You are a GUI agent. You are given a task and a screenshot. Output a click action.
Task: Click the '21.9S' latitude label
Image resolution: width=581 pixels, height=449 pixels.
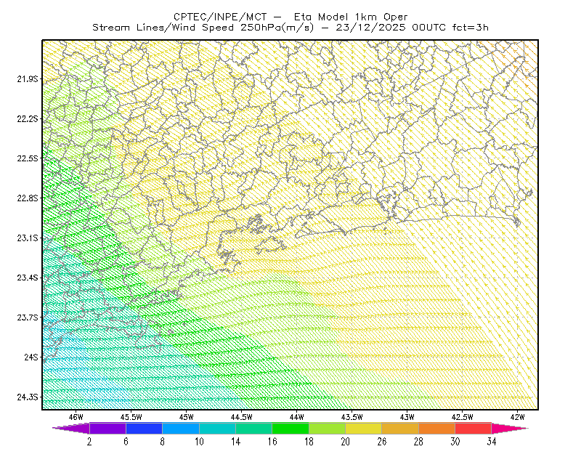[28, 79]
